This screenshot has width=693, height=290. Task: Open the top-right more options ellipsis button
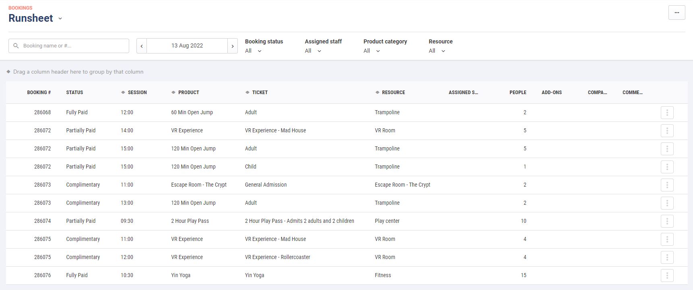click(x=676, y=12)
